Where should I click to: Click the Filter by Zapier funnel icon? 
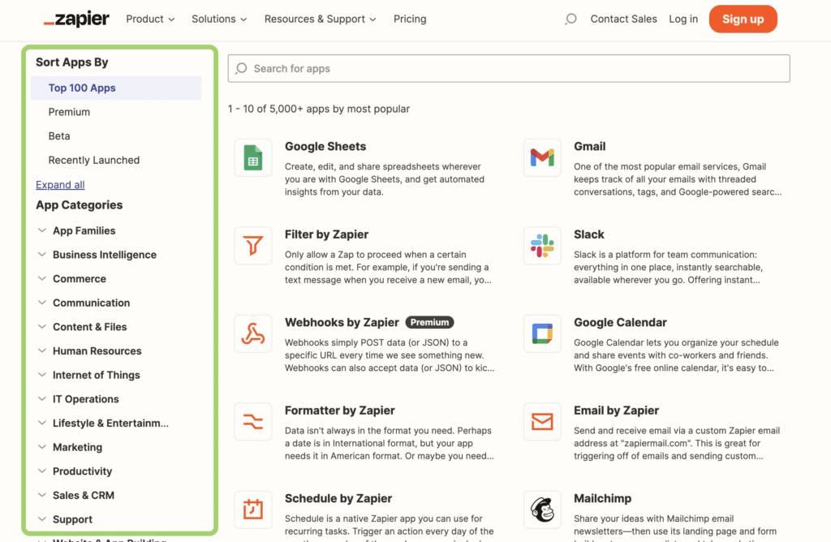pos(253,246)
